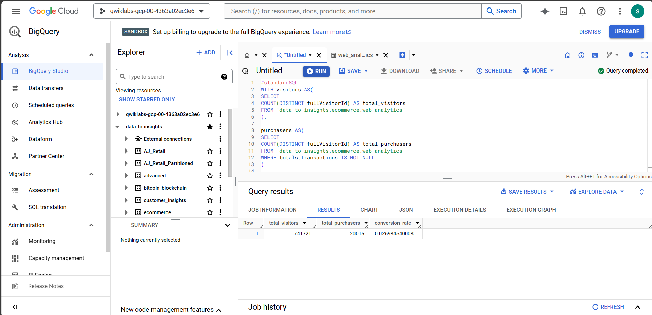Star the ecommerce dataset
652x315 pixels.
click(210, 212)
